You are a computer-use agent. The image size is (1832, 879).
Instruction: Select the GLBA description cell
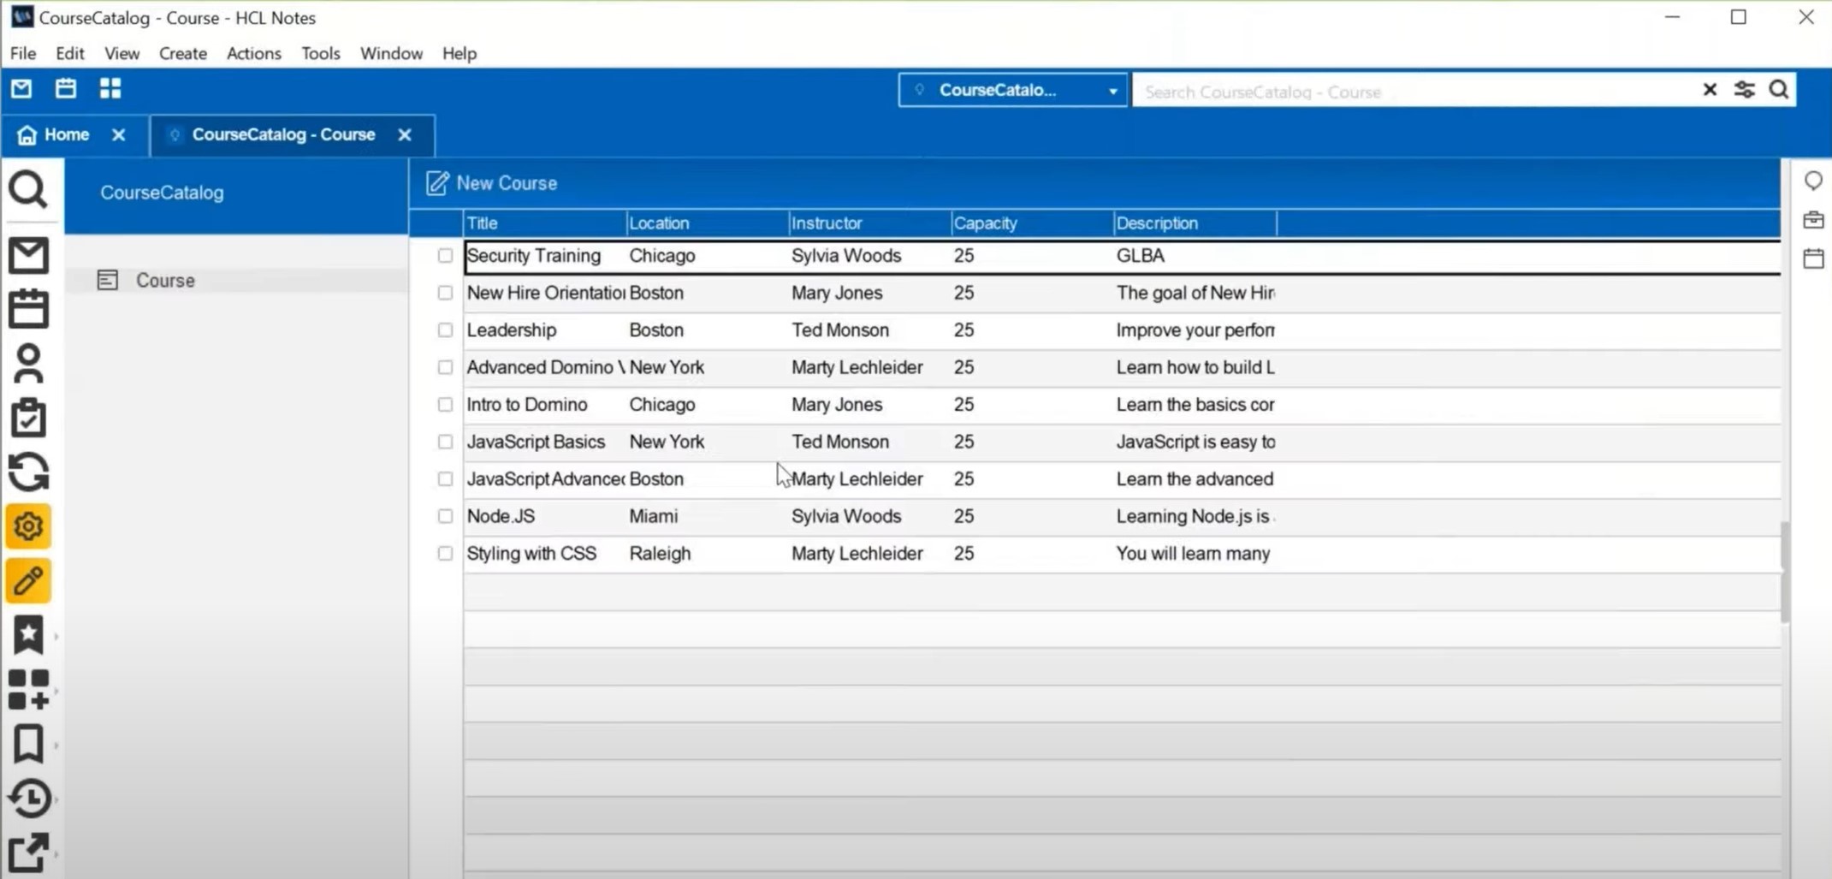(1140, 255)
